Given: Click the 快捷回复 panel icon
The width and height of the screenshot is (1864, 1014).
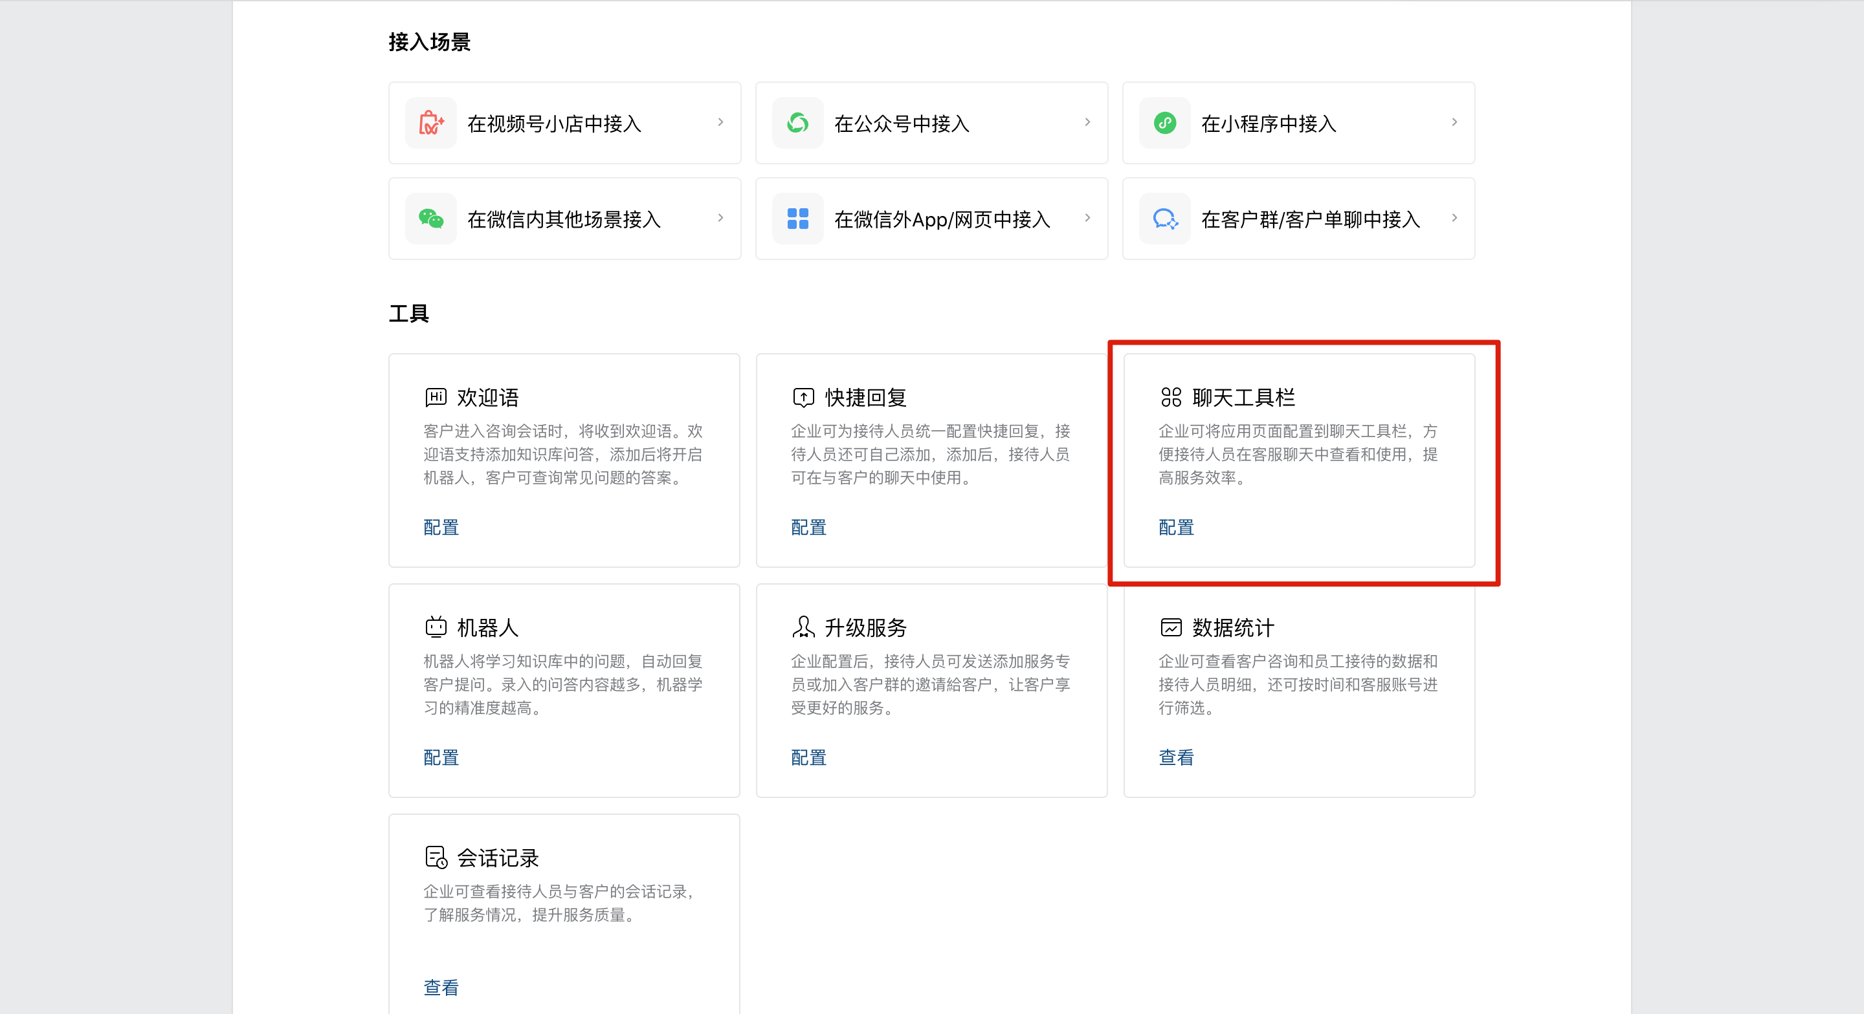Looking at the screenshot, I should pos(803,397).
